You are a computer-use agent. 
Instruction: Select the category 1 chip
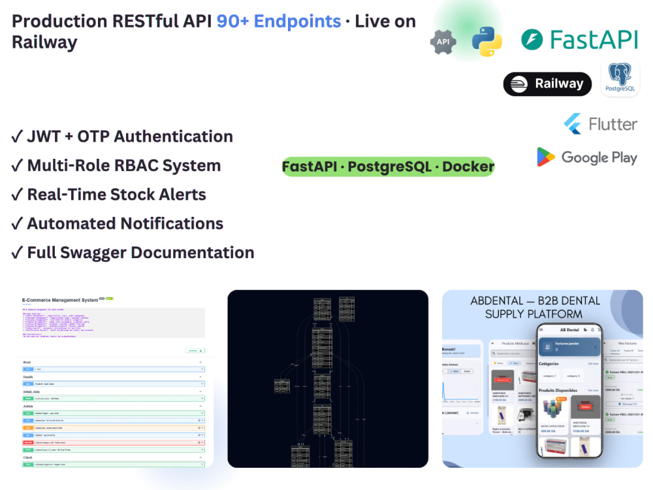click(x=550, y=376)
